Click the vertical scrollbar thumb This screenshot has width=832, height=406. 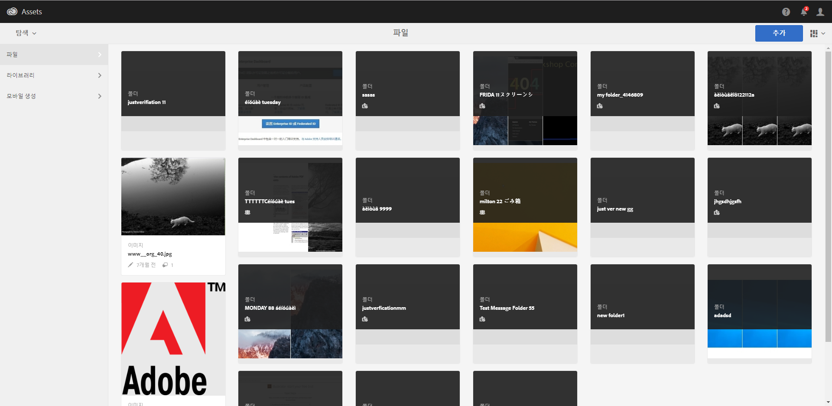(x=828, y=197)
